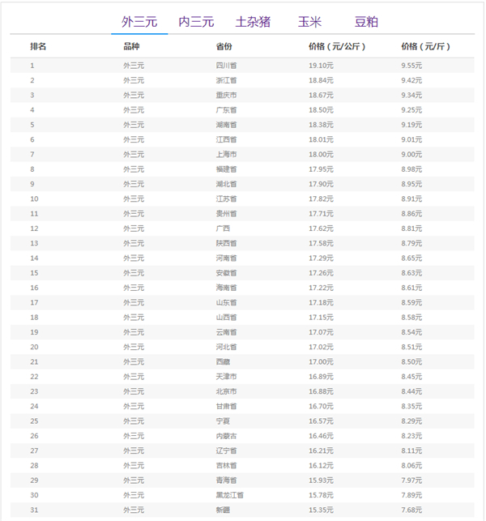This screenshot has height=521, width=486.
Task: Click the 北京市 cell
Action: [226, 391]
